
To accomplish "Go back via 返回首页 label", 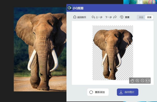I will coord(82,17).
